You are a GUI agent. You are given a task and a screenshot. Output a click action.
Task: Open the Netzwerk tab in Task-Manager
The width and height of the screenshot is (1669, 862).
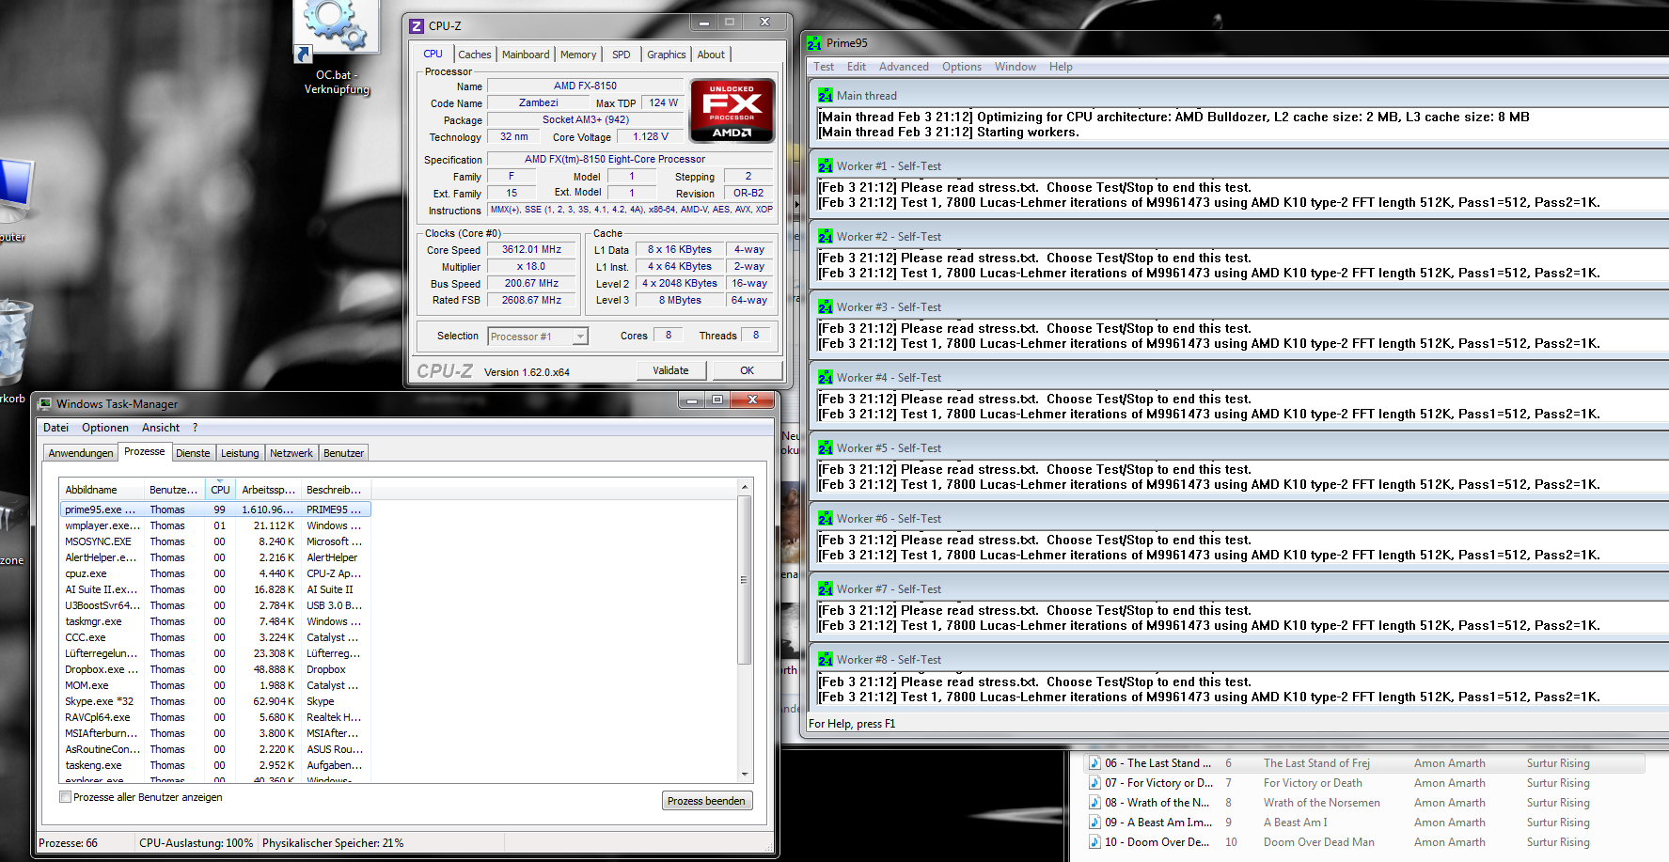[291, 453]
